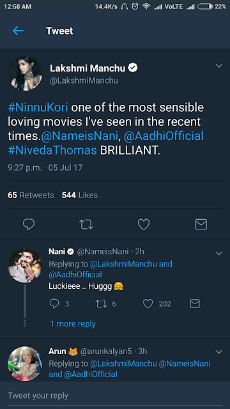
Task: Send Nani's reply via envelope icon
Action: coord(194,304)
